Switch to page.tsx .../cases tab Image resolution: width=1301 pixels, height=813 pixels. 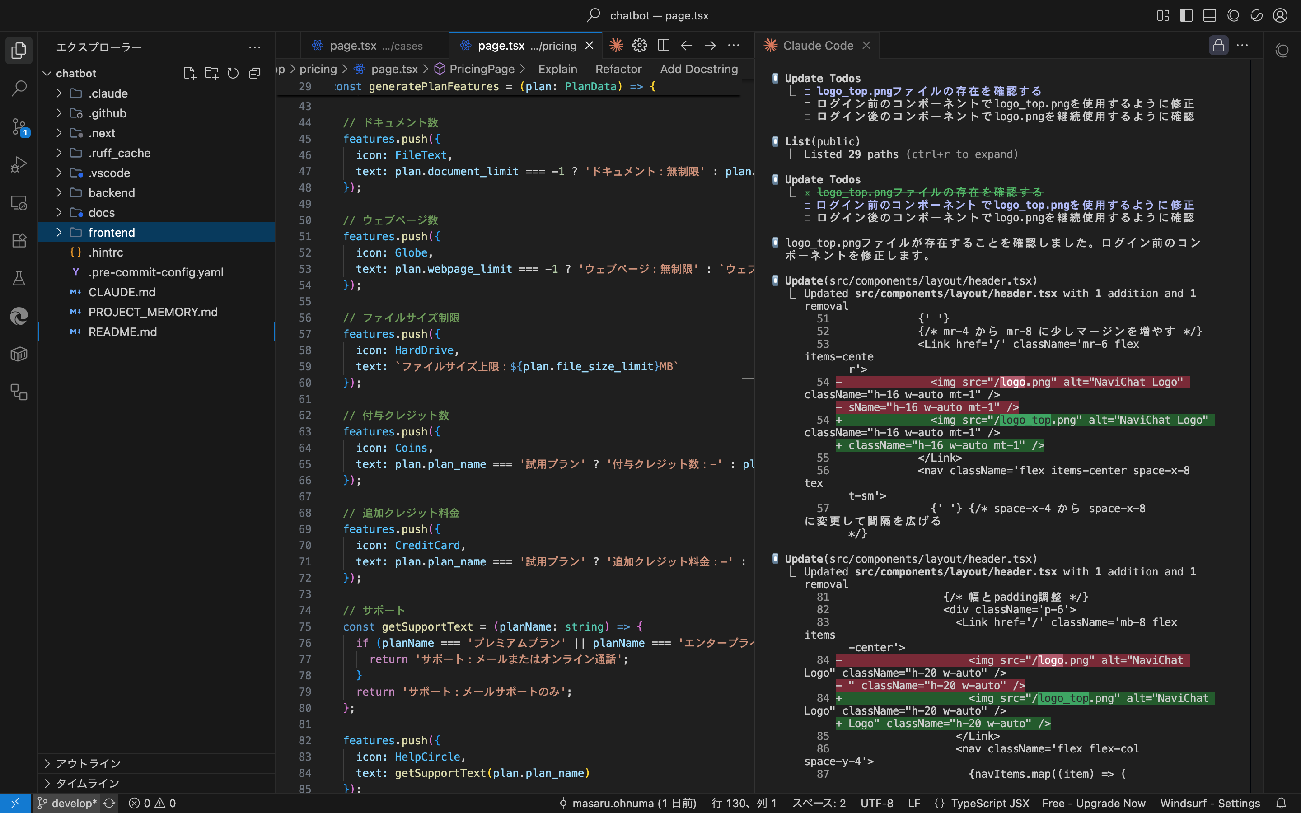coord(374,46)
